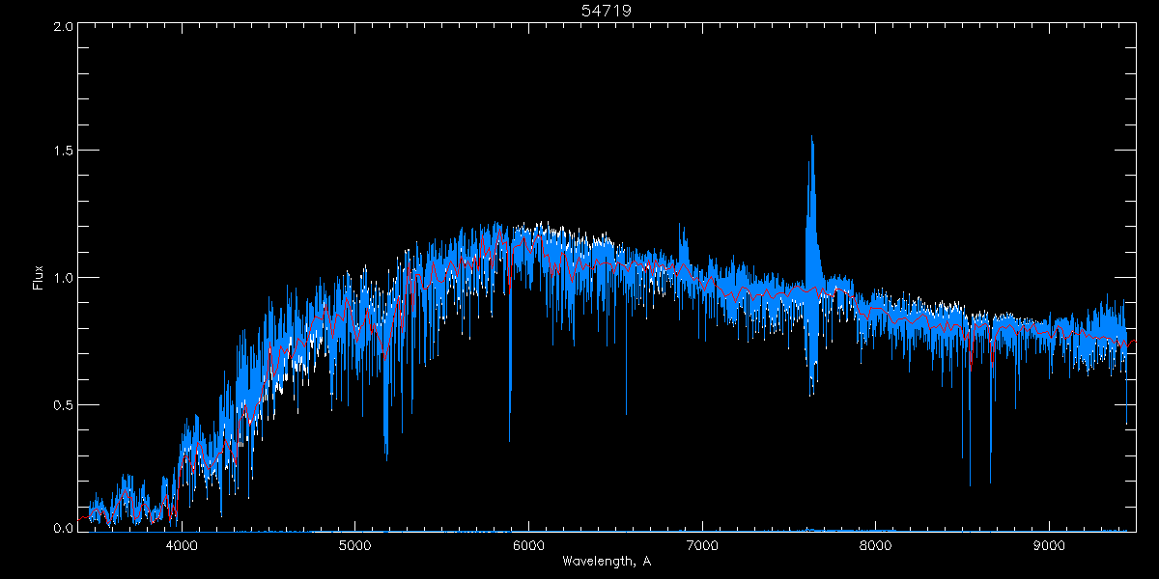Select the 9000 wavelength tick label
This screenshot has height=579, width=1159.
point(1049,545)
